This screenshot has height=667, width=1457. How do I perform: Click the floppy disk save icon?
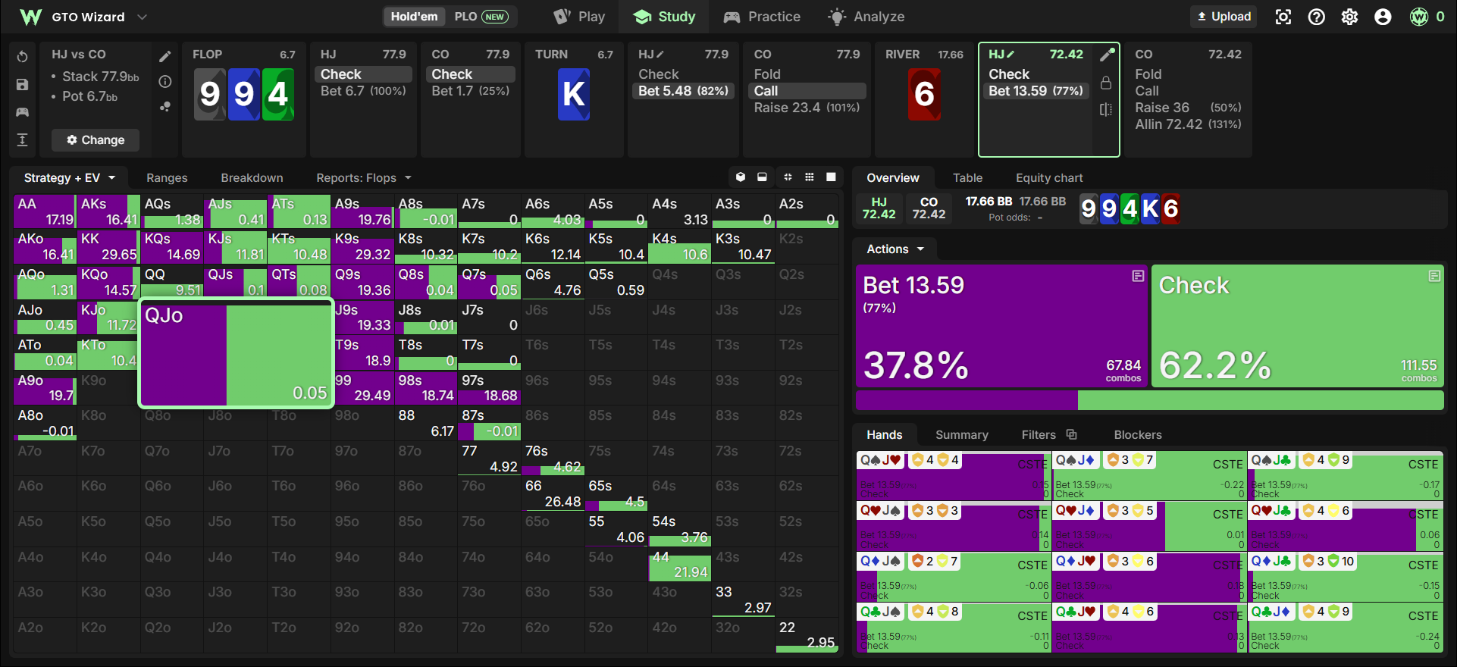(x=22, y=85)
